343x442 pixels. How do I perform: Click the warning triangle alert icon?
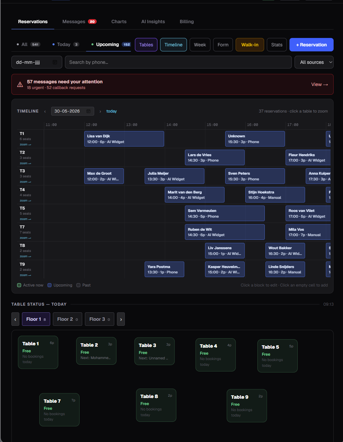click(20, 84)
